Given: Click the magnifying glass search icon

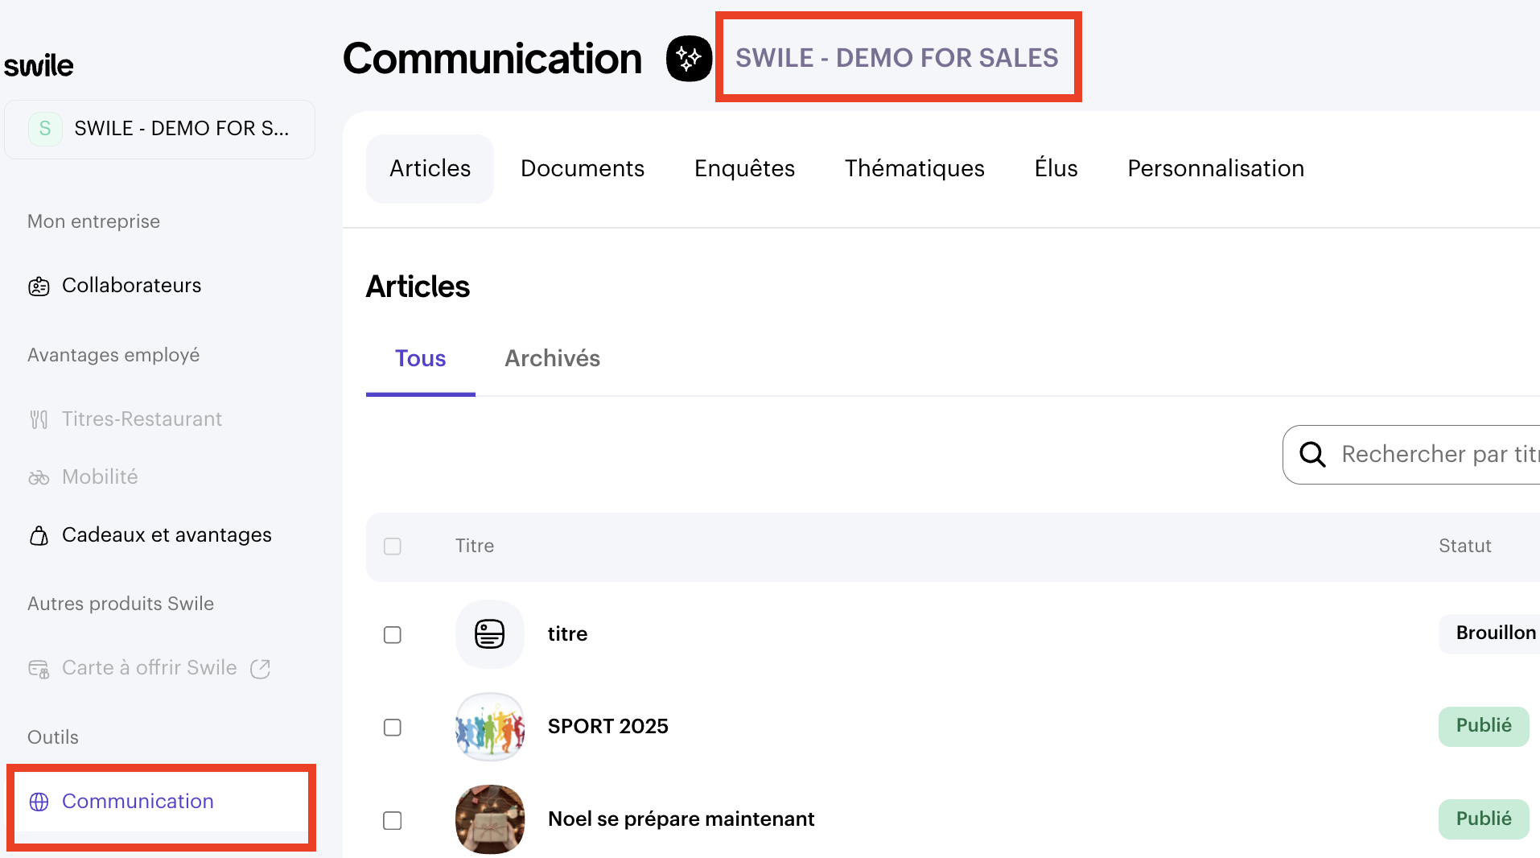Looking at the screenshot, I should pos(1312,455).
